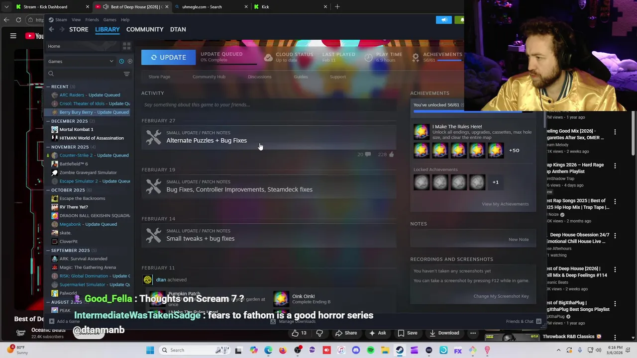Toggle show ready-to-play games filter icon

(x=130, y=61)
